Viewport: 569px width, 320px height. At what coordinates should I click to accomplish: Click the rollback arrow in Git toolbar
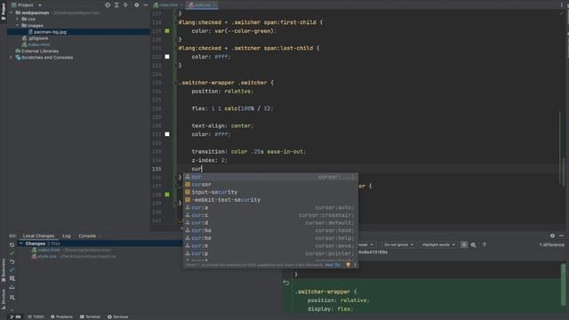[12, 261]
